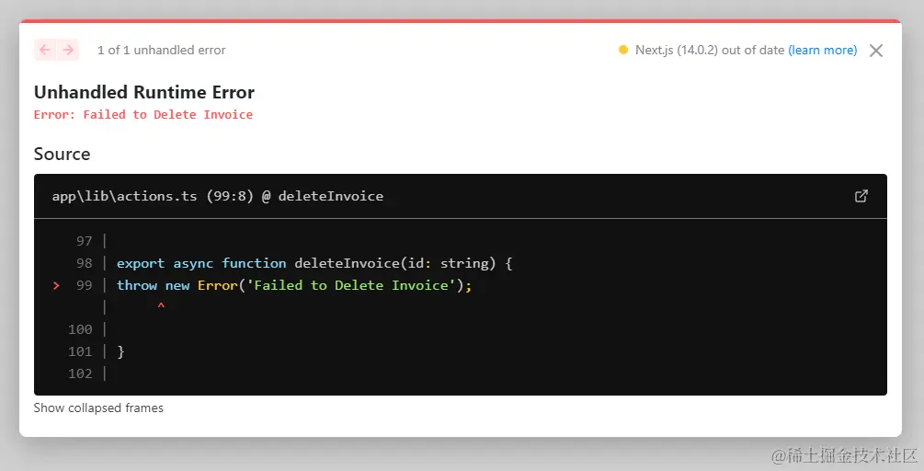Click line number 97 in the code frame
Viewport: 924px width, 471px height.
84,241
